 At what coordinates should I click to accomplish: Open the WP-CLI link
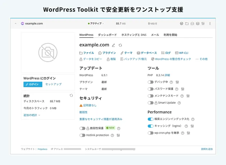[182, 53]
